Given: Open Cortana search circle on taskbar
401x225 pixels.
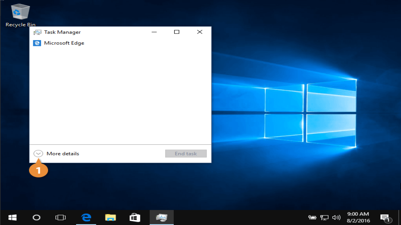Looking at the screenshot, I should (x=36, y=217).
